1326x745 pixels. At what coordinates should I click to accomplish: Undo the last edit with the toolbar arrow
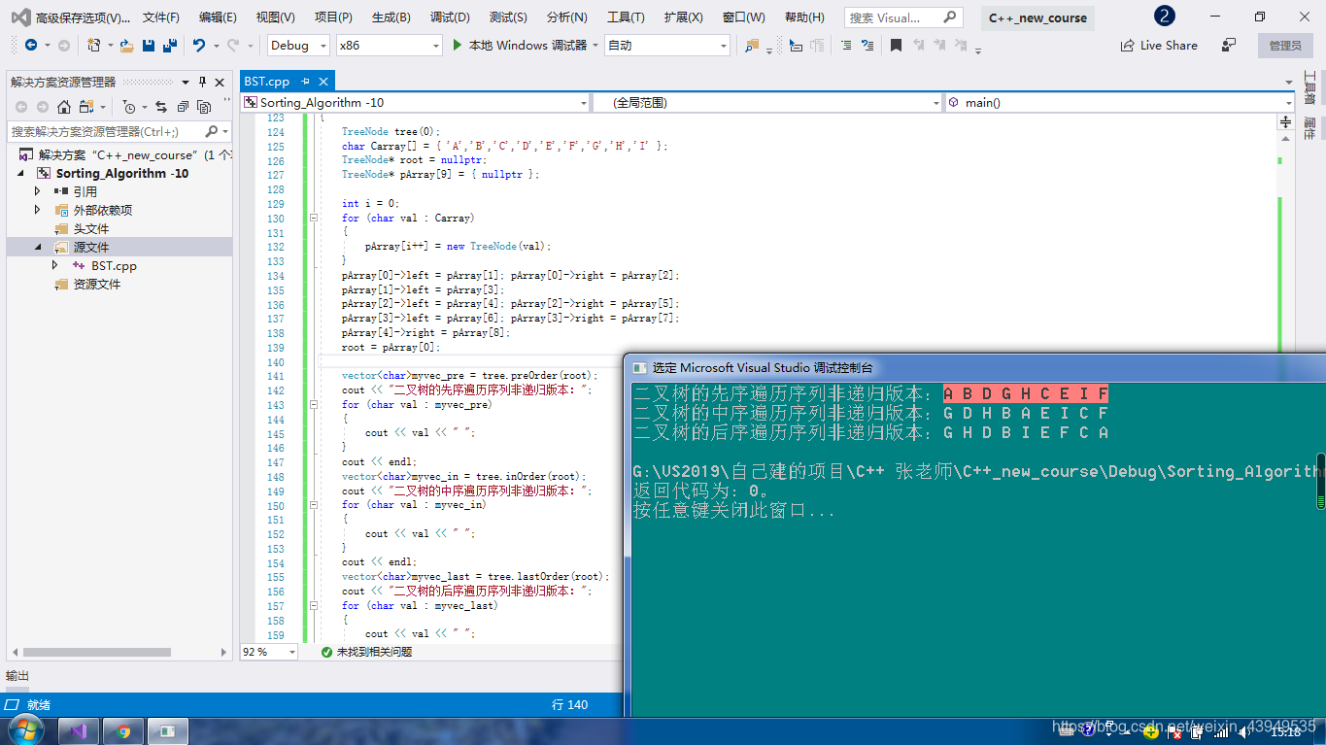click(x=199, y=45)
